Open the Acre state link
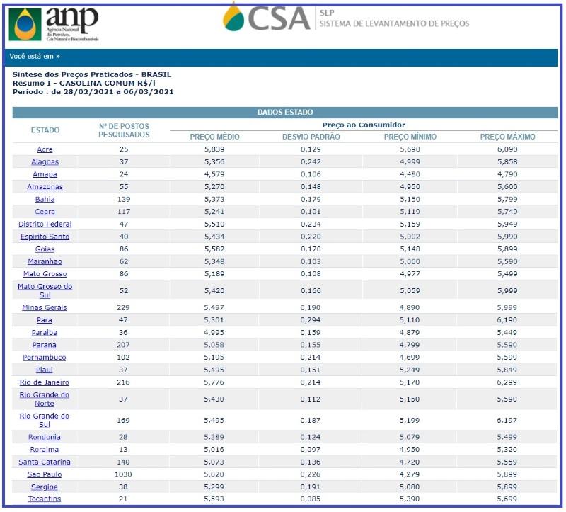Screen dimensions: 566x512 point(45,149)
